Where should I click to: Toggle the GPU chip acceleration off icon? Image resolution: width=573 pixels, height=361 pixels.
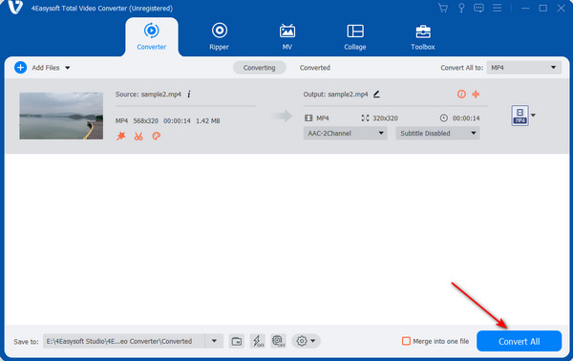click(x=279, y=341)
